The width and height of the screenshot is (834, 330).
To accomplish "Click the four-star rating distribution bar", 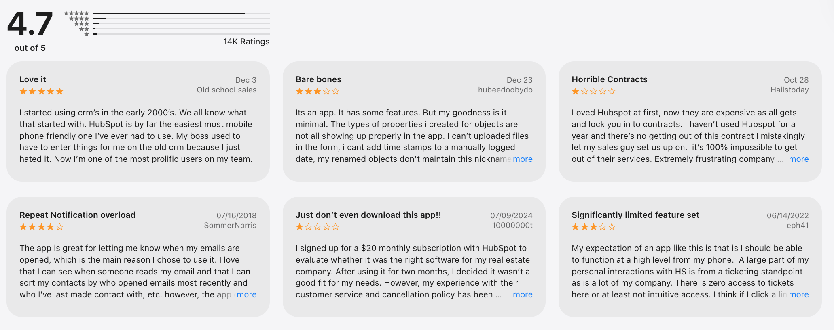I will [x=181, y=19].
